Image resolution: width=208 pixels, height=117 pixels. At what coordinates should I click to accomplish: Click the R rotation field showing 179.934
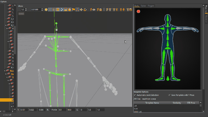[x=54, y=110]
